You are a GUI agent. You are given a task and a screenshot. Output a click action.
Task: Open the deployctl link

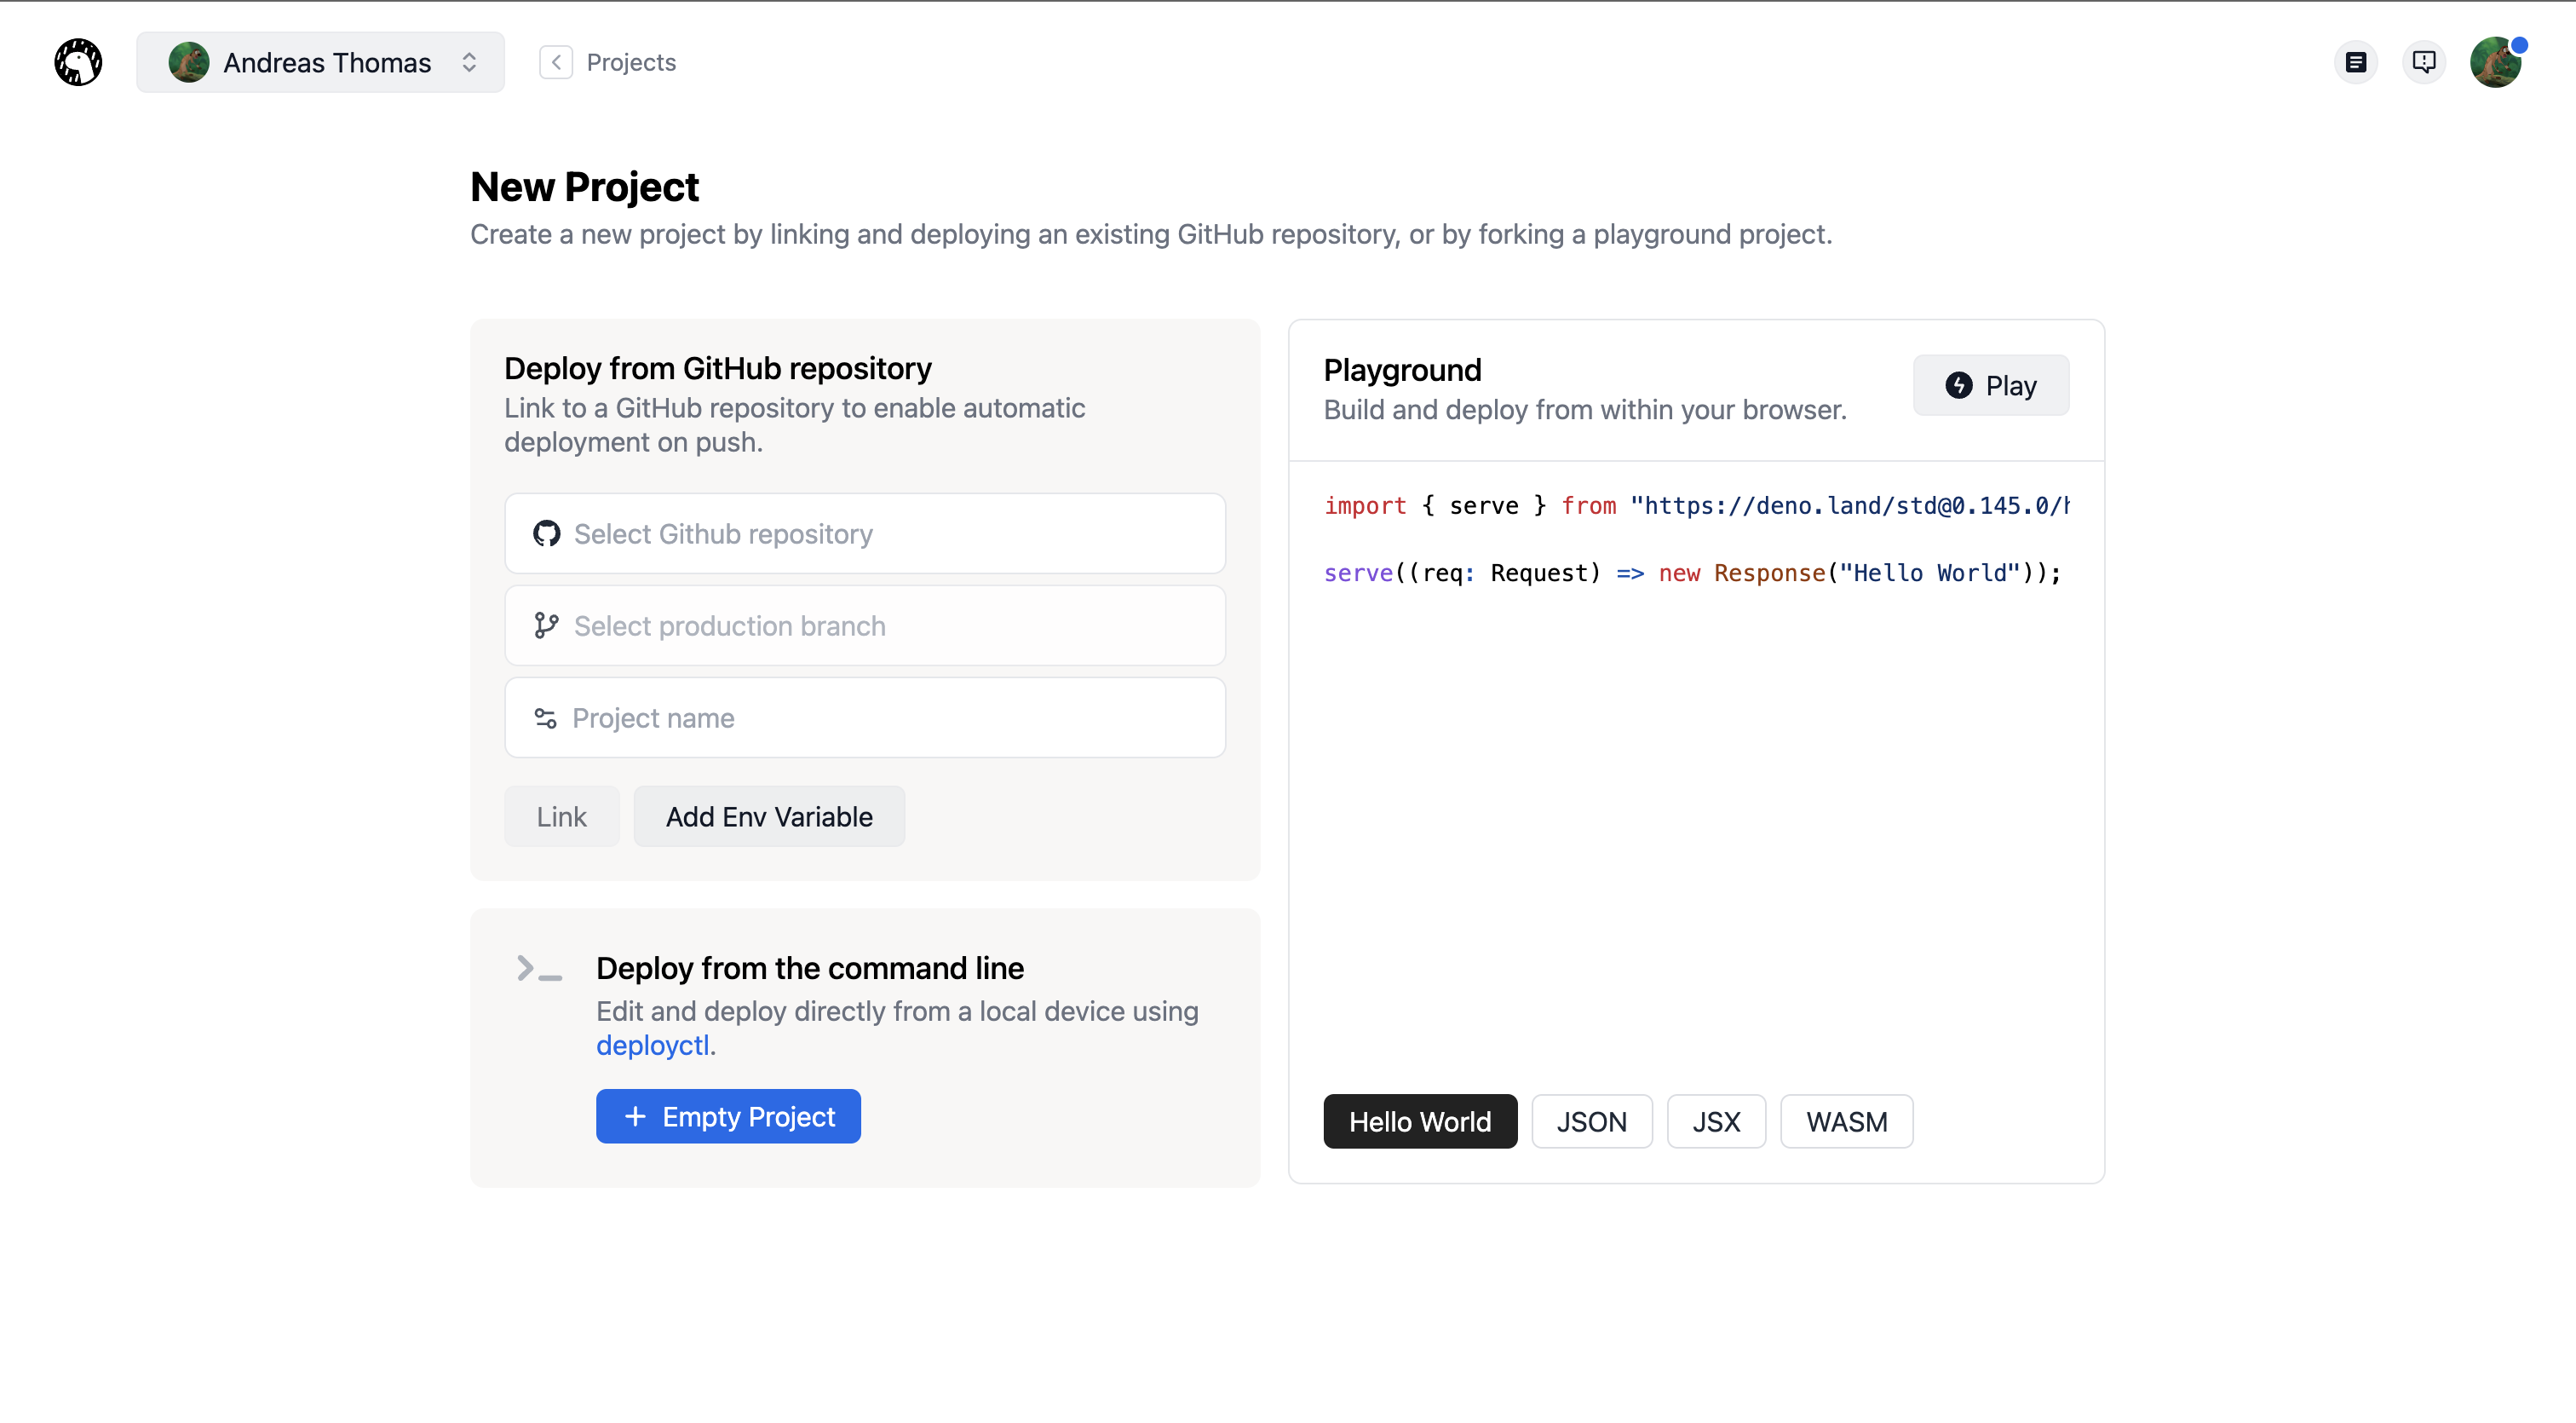point(652,1046)
